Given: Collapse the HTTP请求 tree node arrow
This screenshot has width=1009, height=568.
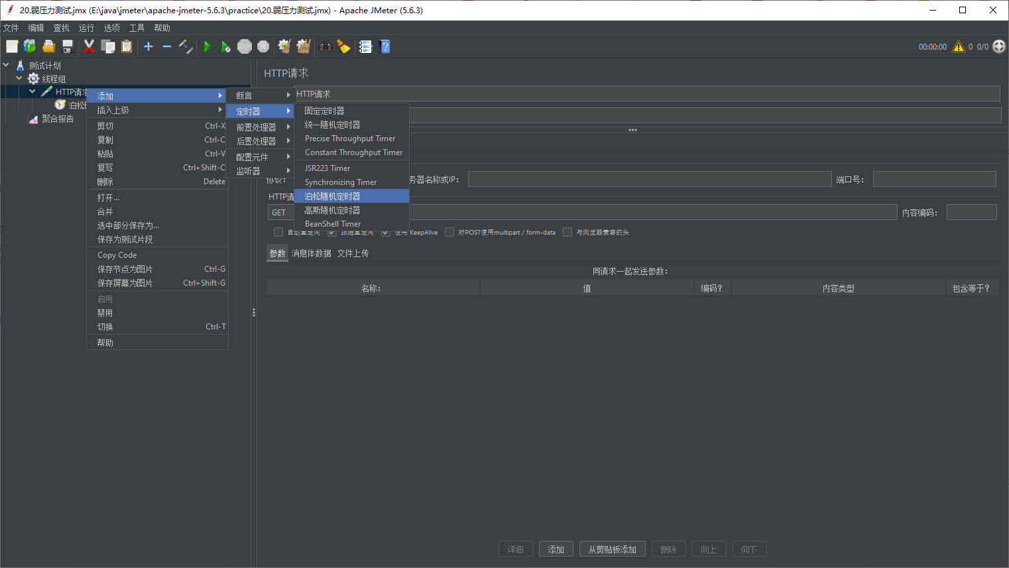Looking at the screenshot, I should point(32,91).
